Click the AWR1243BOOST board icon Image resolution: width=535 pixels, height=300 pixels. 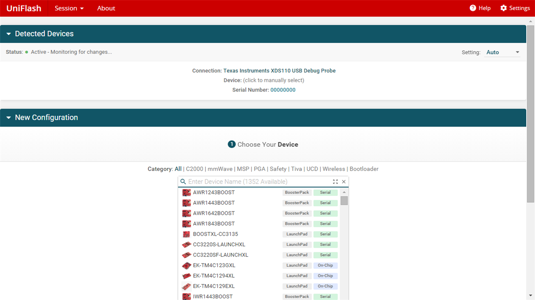187,192
